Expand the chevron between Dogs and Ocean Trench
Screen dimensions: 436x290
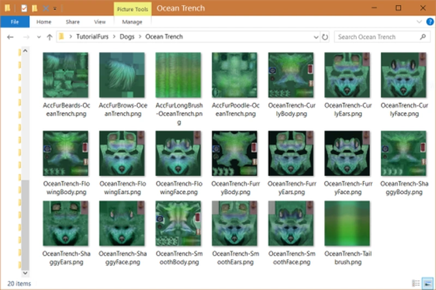click(x=140, y=36)
